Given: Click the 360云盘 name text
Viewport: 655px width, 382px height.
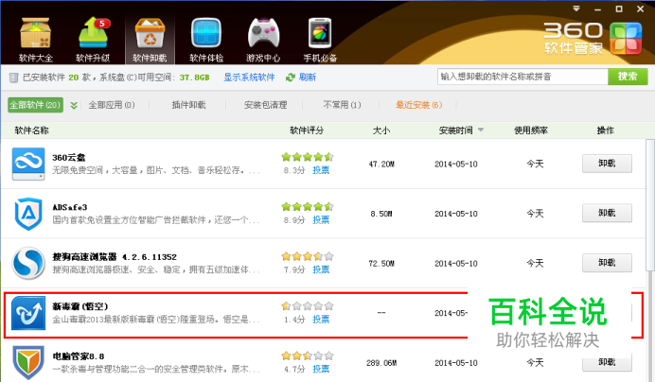Looking at the screenshot, I should click(x=69, y=157).
